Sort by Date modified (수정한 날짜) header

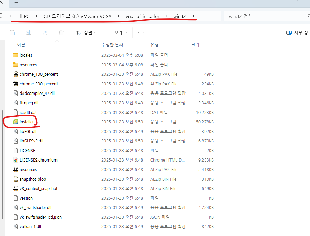pos(112,45)
